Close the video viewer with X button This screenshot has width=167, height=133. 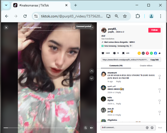[6, 27]
